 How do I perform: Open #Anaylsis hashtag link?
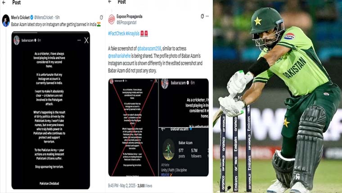132,33
